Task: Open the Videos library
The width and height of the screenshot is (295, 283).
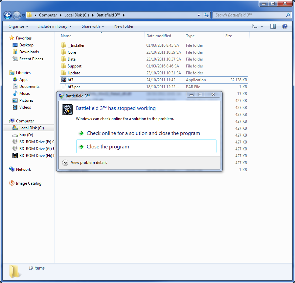Action: [x=25, y=107]
